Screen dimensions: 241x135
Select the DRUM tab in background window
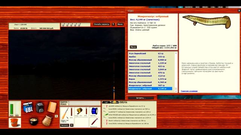[220, 7]
